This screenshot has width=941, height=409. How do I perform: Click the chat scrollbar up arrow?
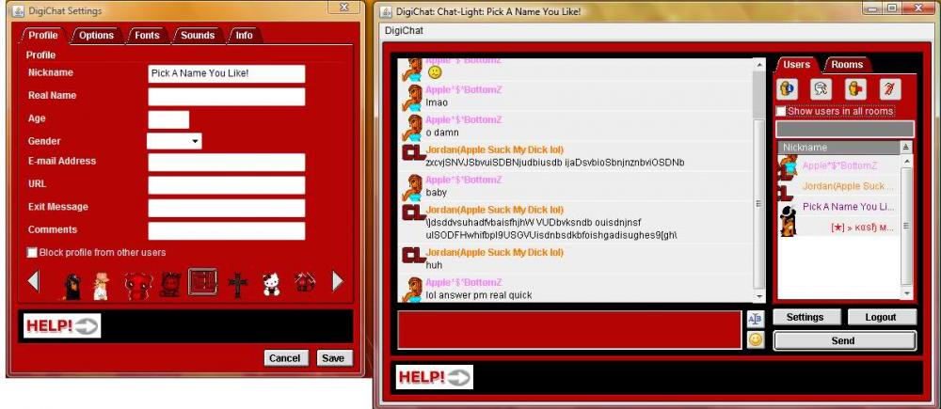click(759, 64)
